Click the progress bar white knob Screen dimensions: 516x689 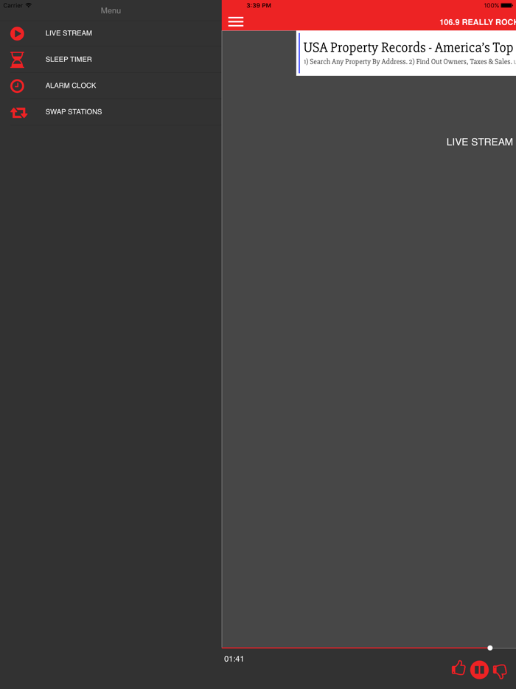(490, 648)
